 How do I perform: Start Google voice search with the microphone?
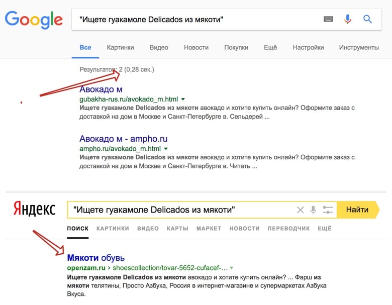(x=348, y=19)
